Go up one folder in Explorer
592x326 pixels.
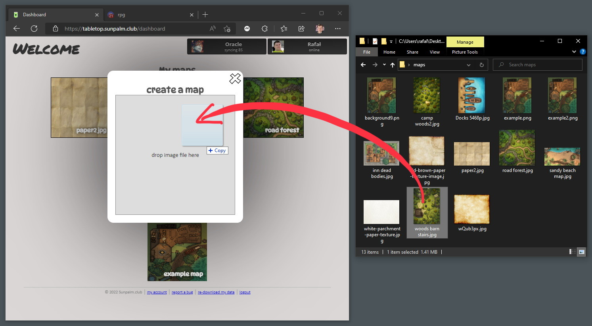[x=393, y=65]
